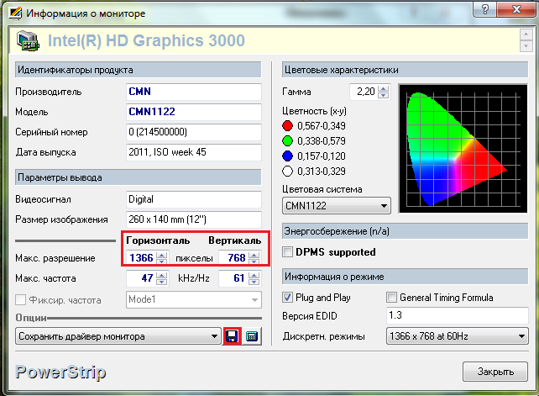This screenshot has width=539, height=396.
Task: Click the Серийный номер field
Action: coord(194,132)
